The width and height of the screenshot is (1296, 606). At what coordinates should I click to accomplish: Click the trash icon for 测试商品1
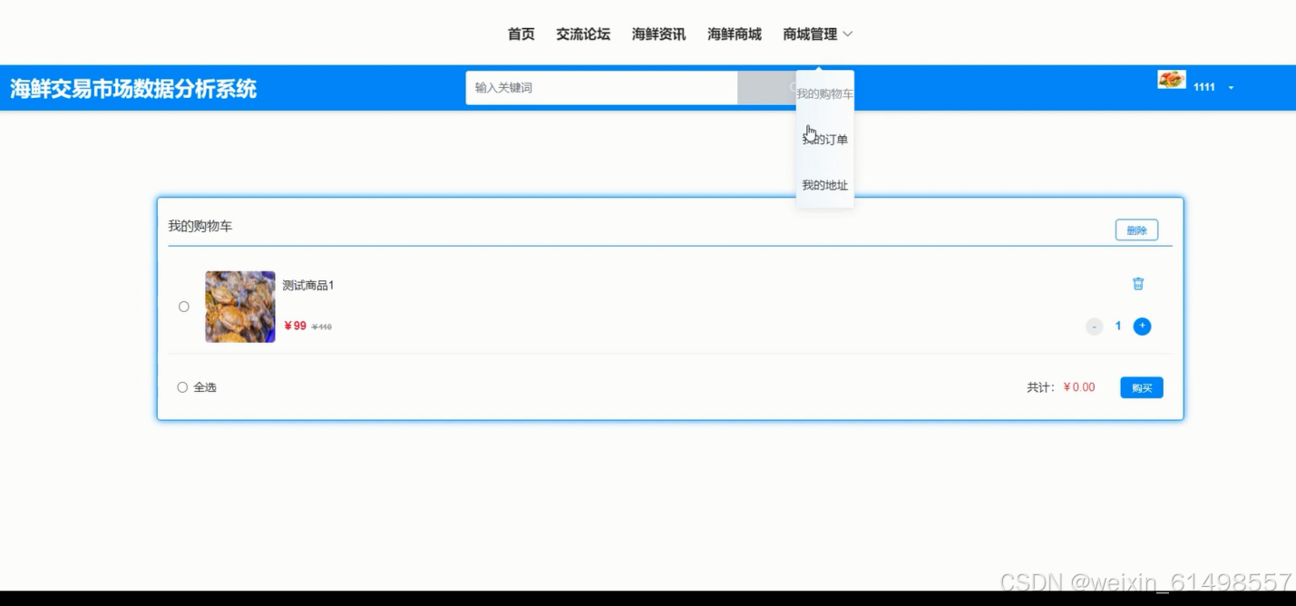(x=1138, y=284)
